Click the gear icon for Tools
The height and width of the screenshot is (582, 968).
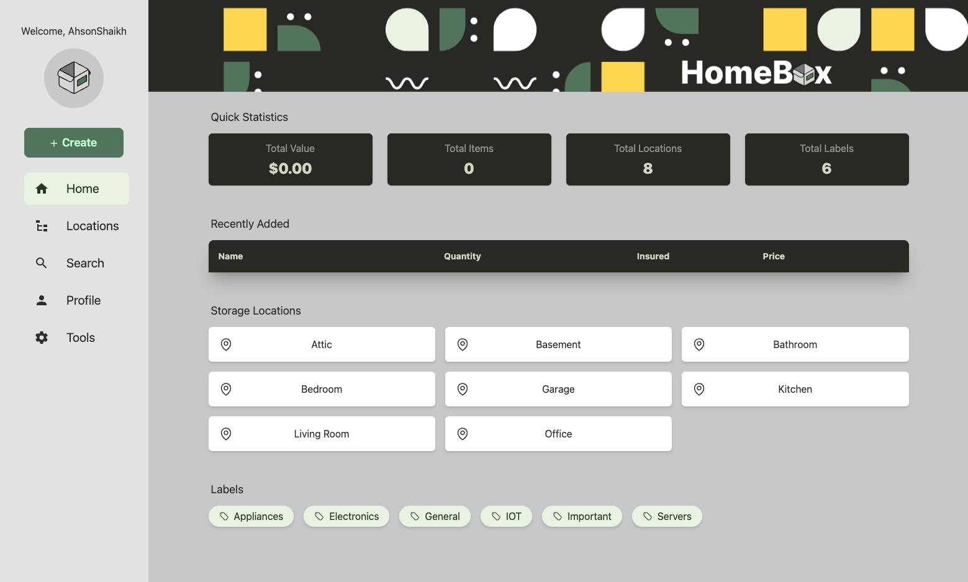pyautogui.click(x=41, y=337)
